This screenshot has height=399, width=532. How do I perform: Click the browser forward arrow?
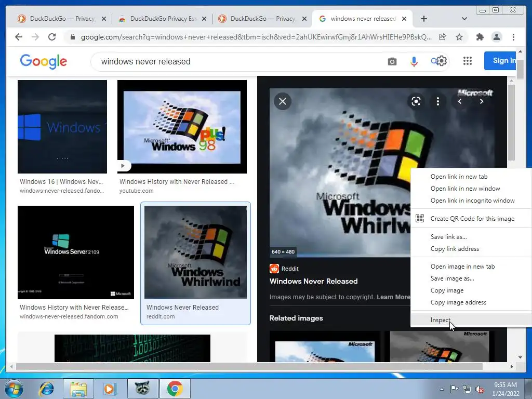click(35, 37)
